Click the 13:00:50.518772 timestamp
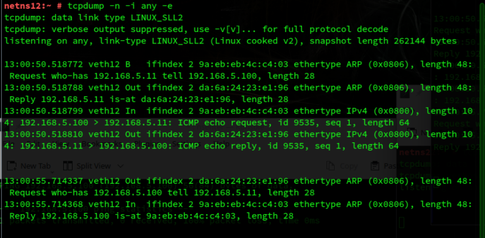The width and height of the screenshot is (485, 238). pos(44,64)
